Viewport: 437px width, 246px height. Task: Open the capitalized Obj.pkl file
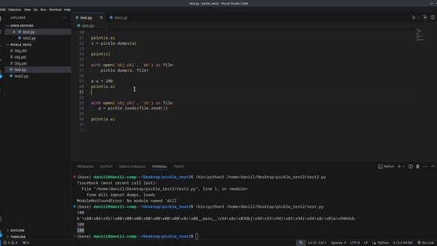click(x=20, y=64)
